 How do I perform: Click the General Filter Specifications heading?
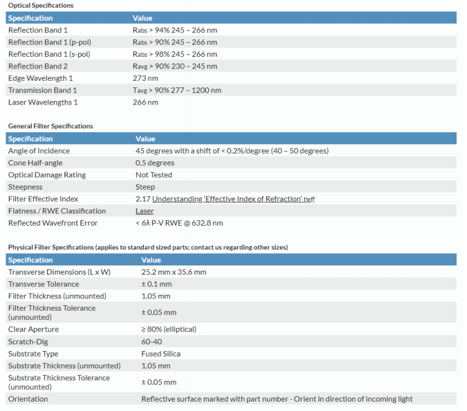50,126
